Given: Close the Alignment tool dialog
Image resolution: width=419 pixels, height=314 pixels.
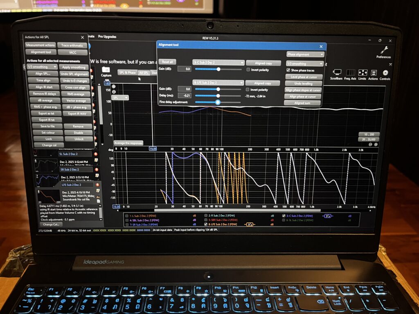Looking at the screenshot, I should pos(321,47).
